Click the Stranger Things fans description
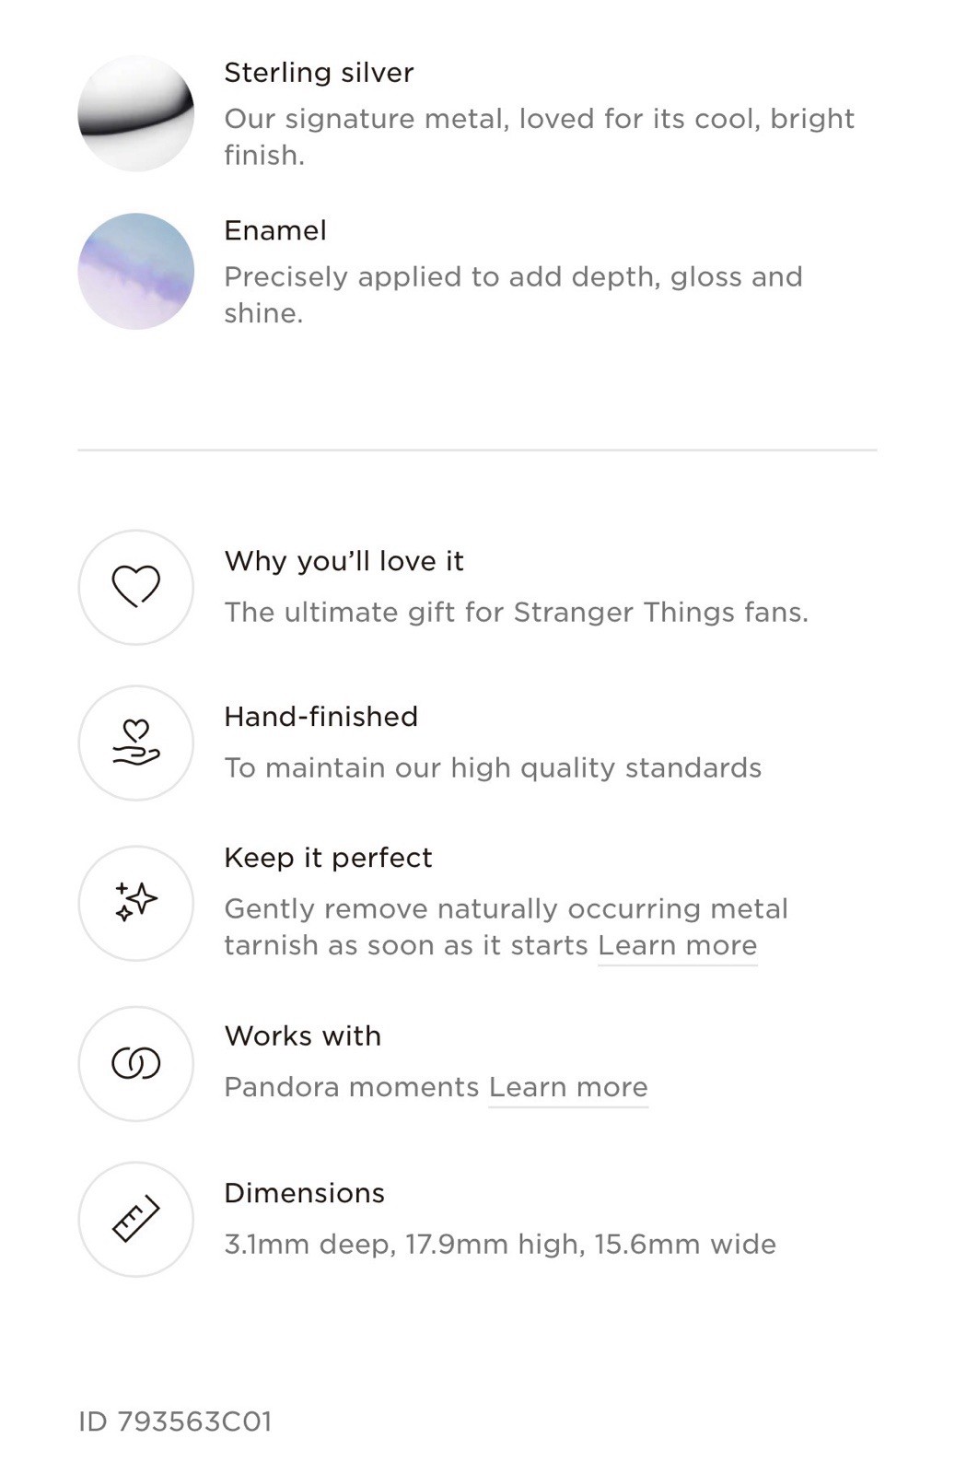Screen dimensions: 955x1474 click(517, 613)
